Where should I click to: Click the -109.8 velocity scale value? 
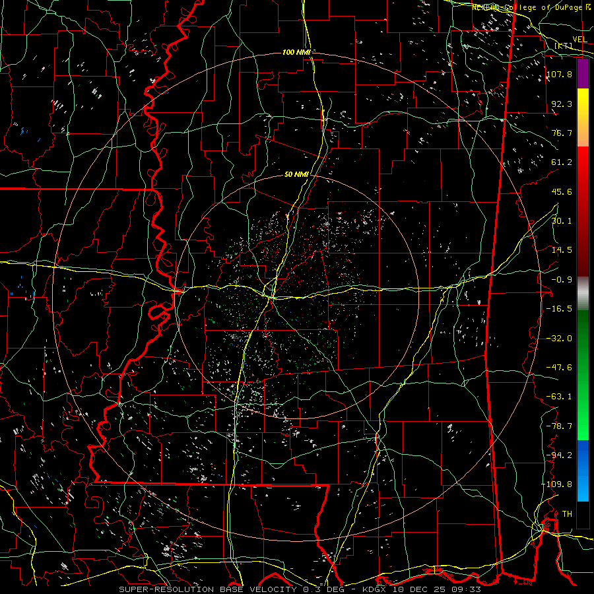point(557,484)
